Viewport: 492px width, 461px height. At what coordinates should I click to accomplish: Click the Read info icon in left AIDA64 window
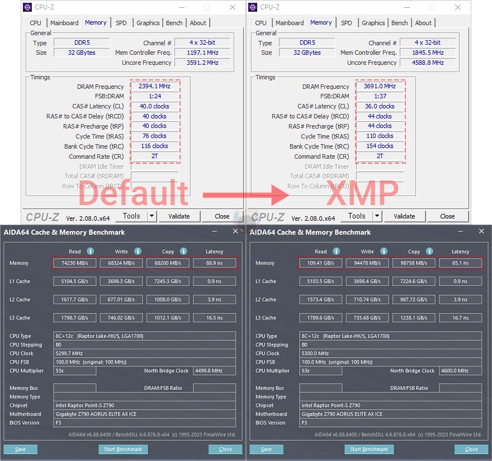pos(91,251)
